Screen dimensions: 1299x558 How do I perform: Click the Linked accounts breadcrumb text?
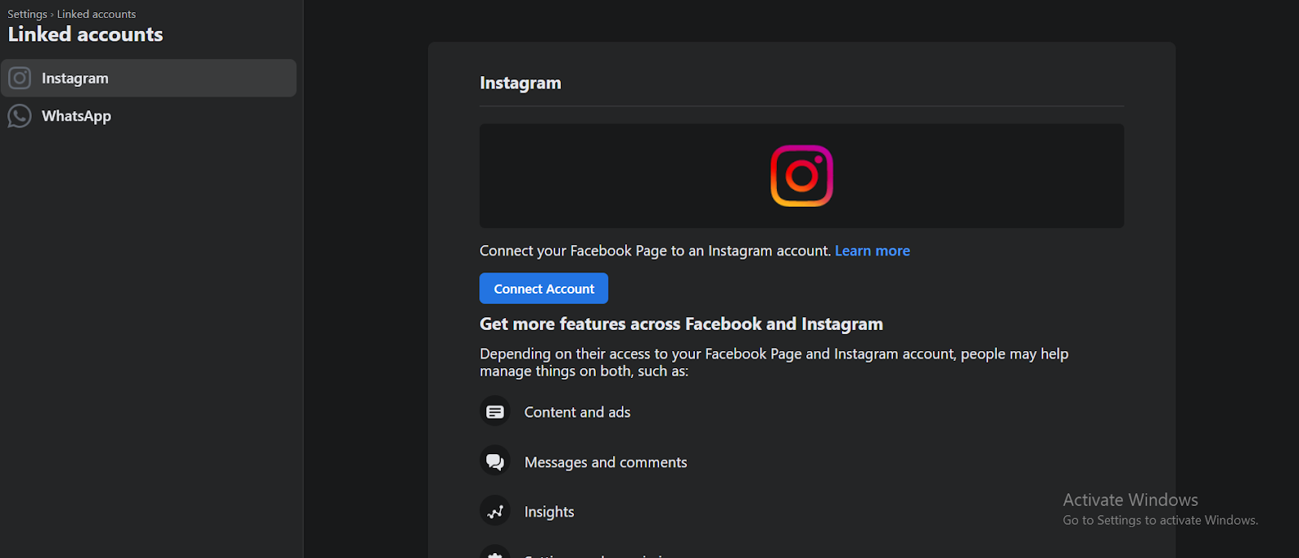(x=97, y=14)
